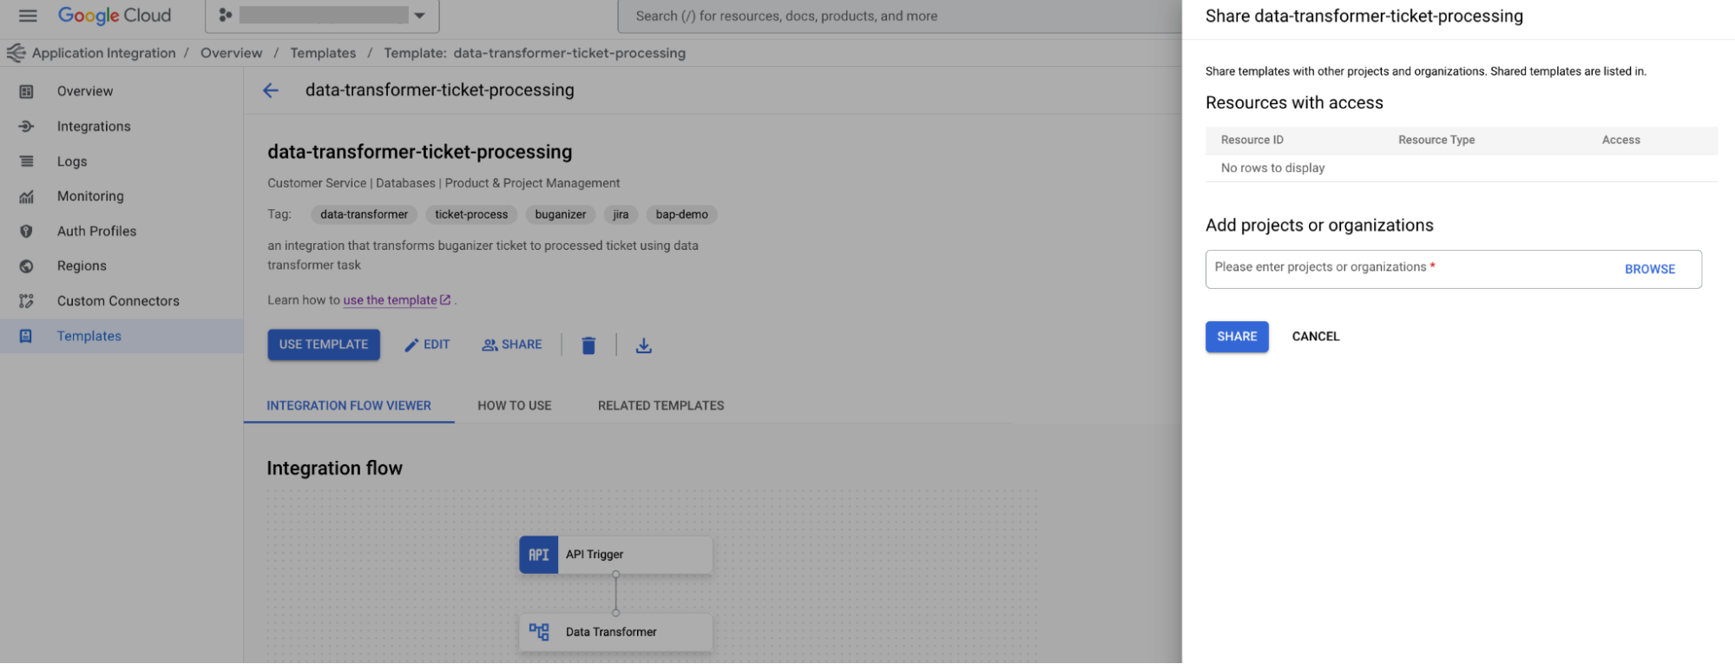Focus the projects or organizations input field
Screen dimensions: 1735x664
click(x=1406, y=269)
